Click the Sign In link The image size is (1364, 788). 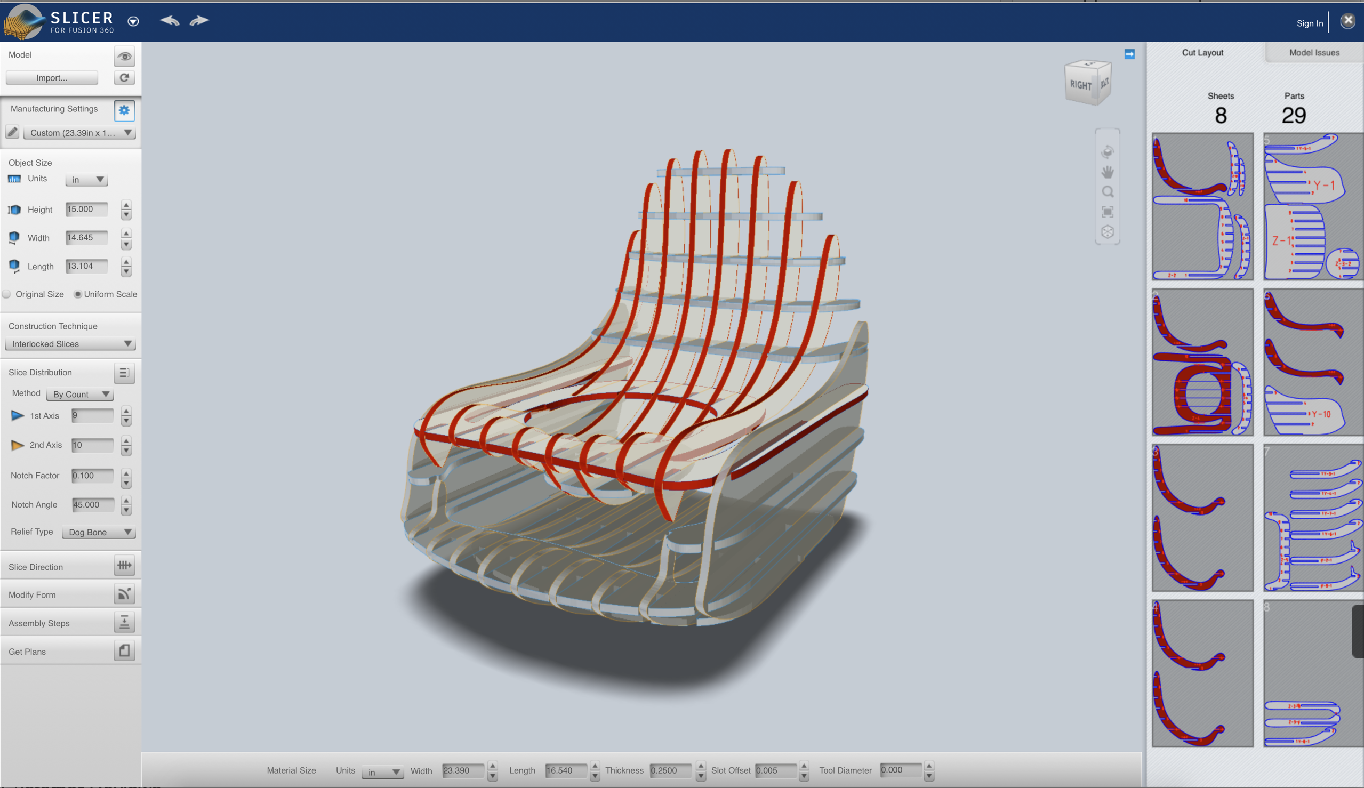click(x=1309, y=23)
